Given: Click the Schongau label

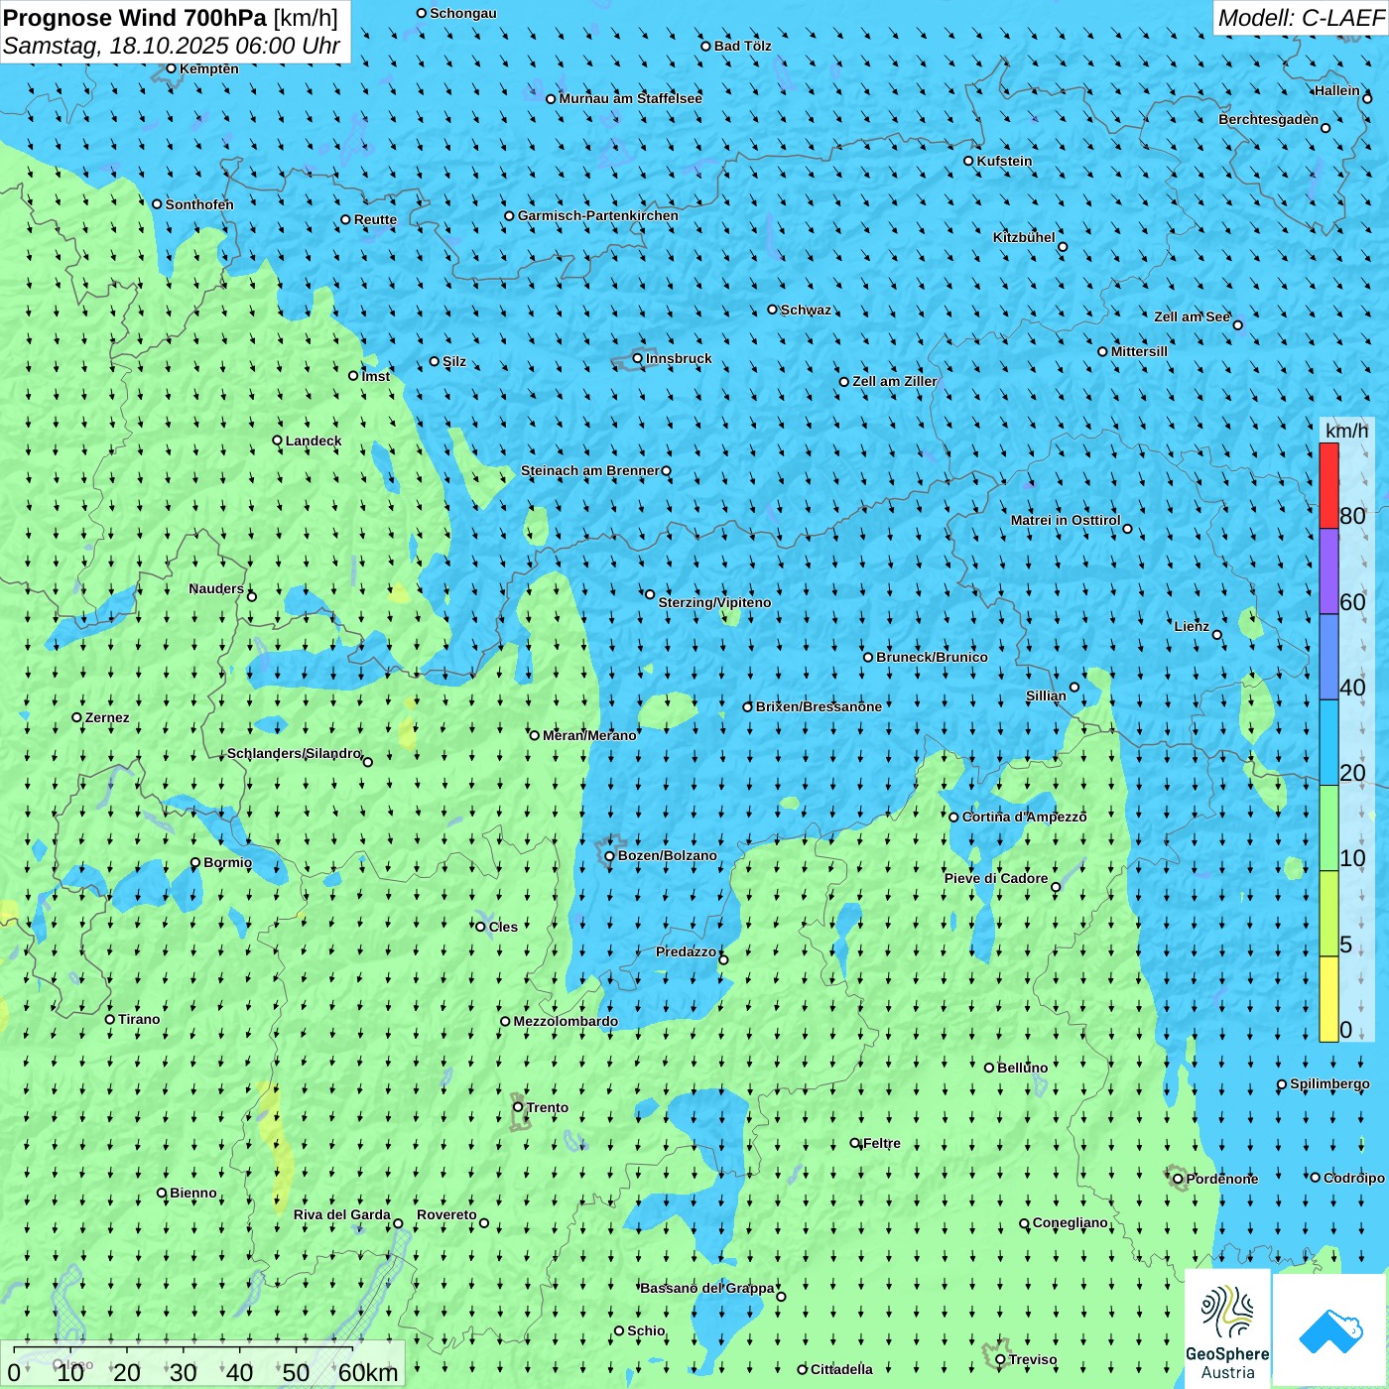Looking at the screenshot, I should (x=463, y=13).
